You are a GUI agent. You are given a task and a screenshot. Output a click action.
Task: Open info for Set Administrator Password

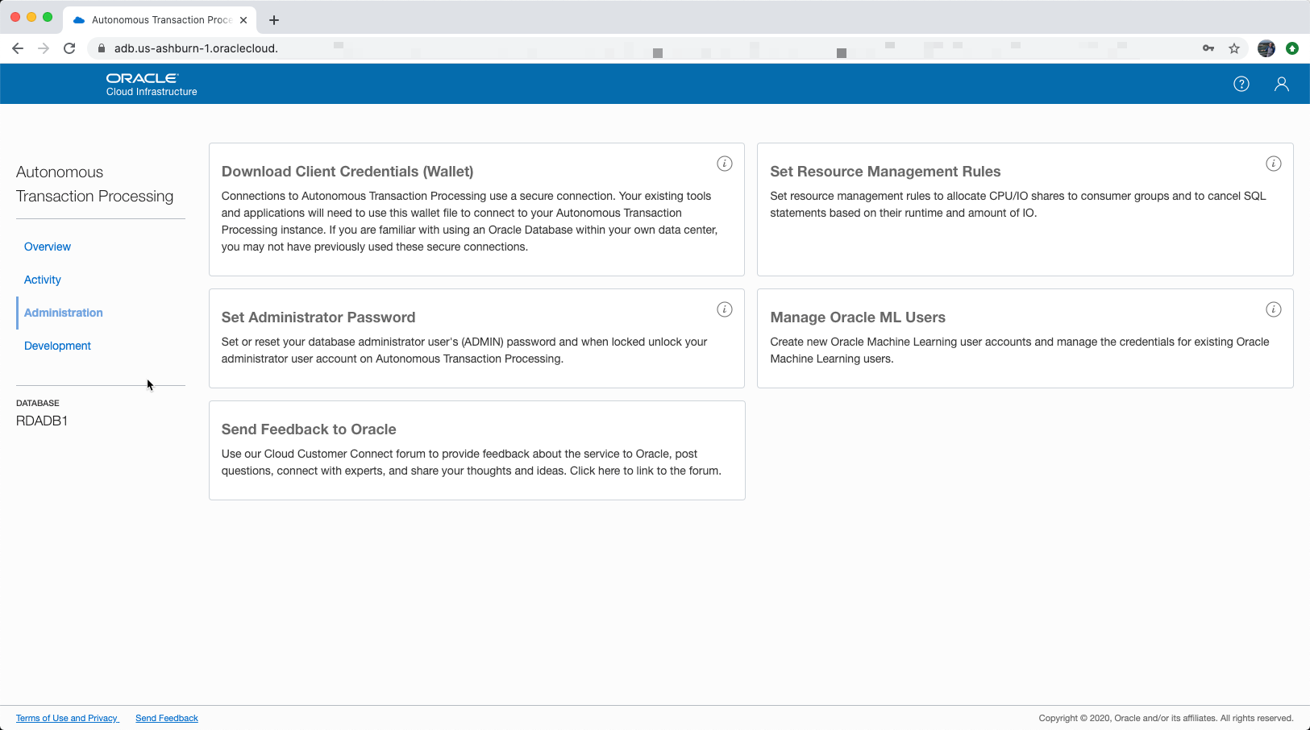click(724, 309)
